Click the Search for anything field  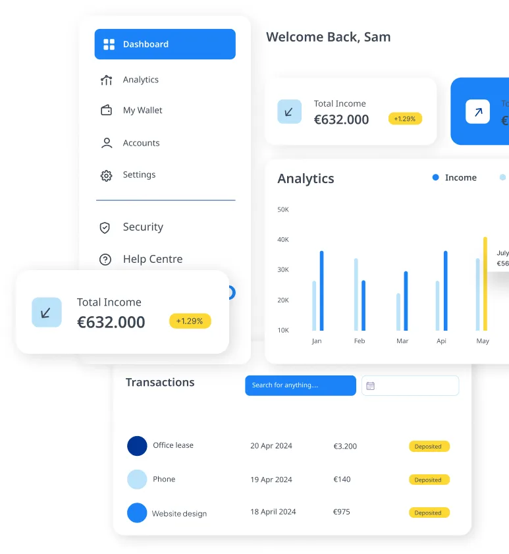[301, 385]
